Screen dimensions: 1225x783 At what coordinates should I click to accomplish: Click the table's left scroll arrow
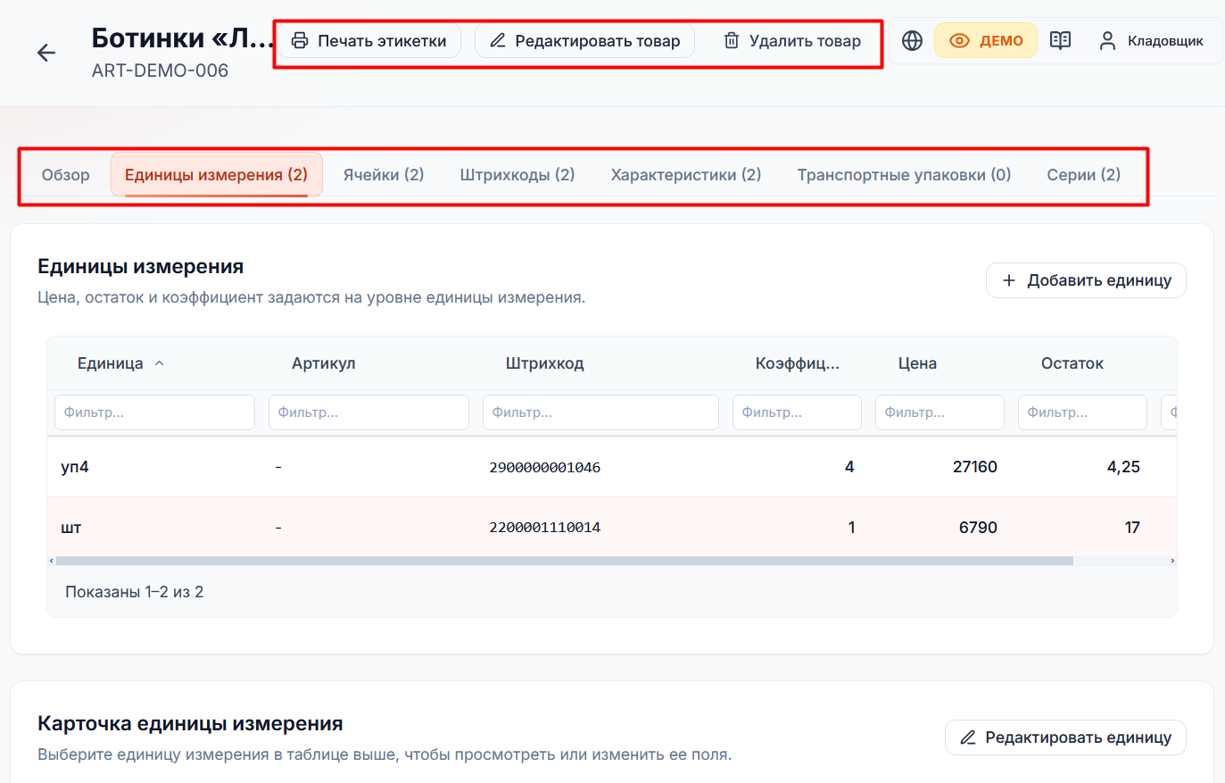(x=52, y=561)
